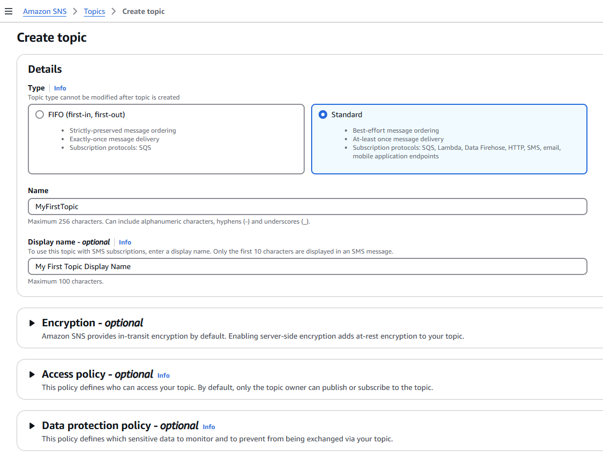Open the hamburger navigation menu

[9, 12]
